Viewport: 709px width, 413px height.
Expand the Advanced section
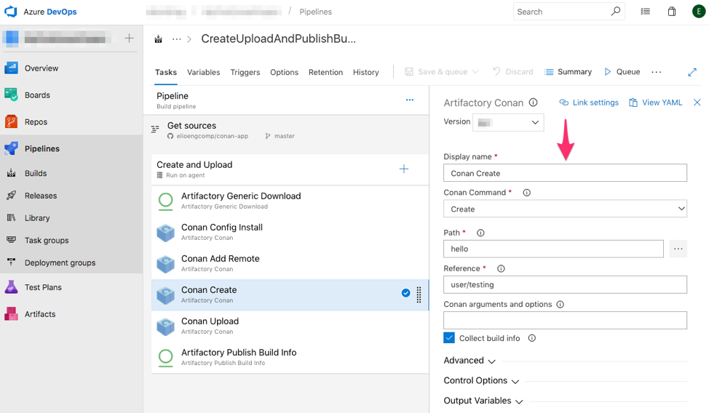click(x=470, y=361)
